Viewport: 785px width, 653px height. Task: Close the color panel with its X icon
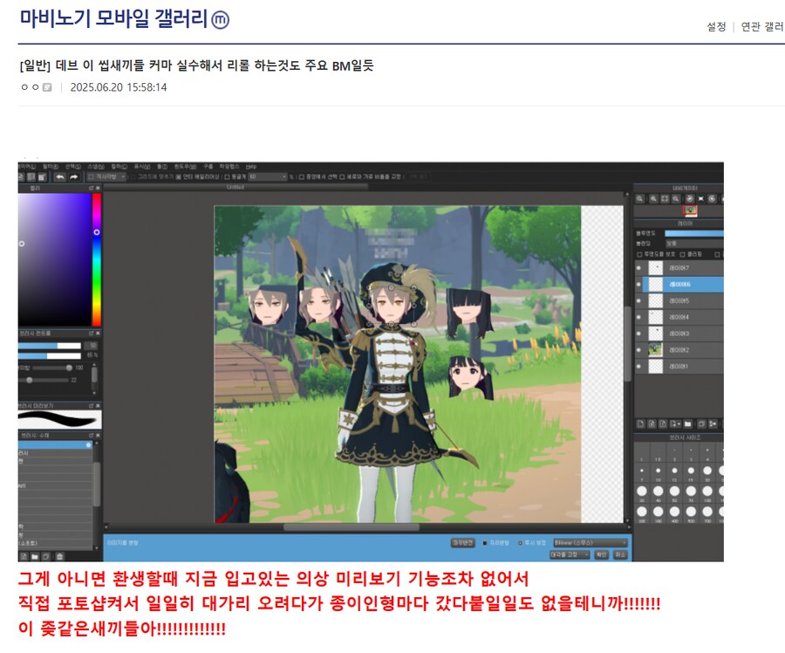click(98, 188)
